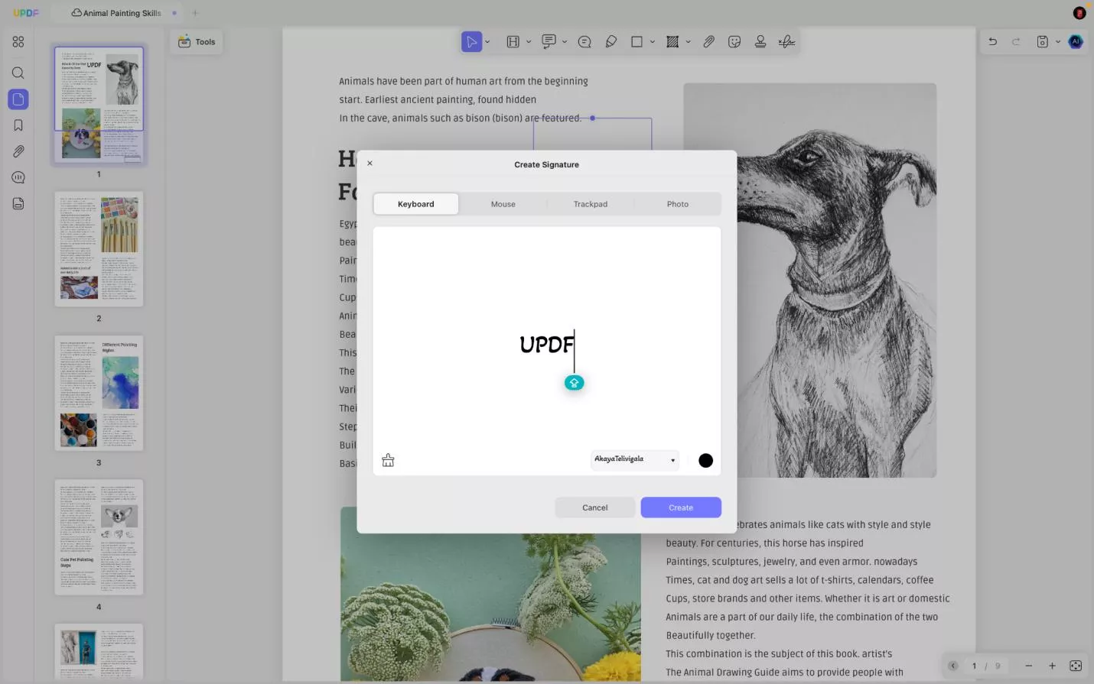
Task: Open the attachments panel in the left sidebar
Action: click(18, 151)
